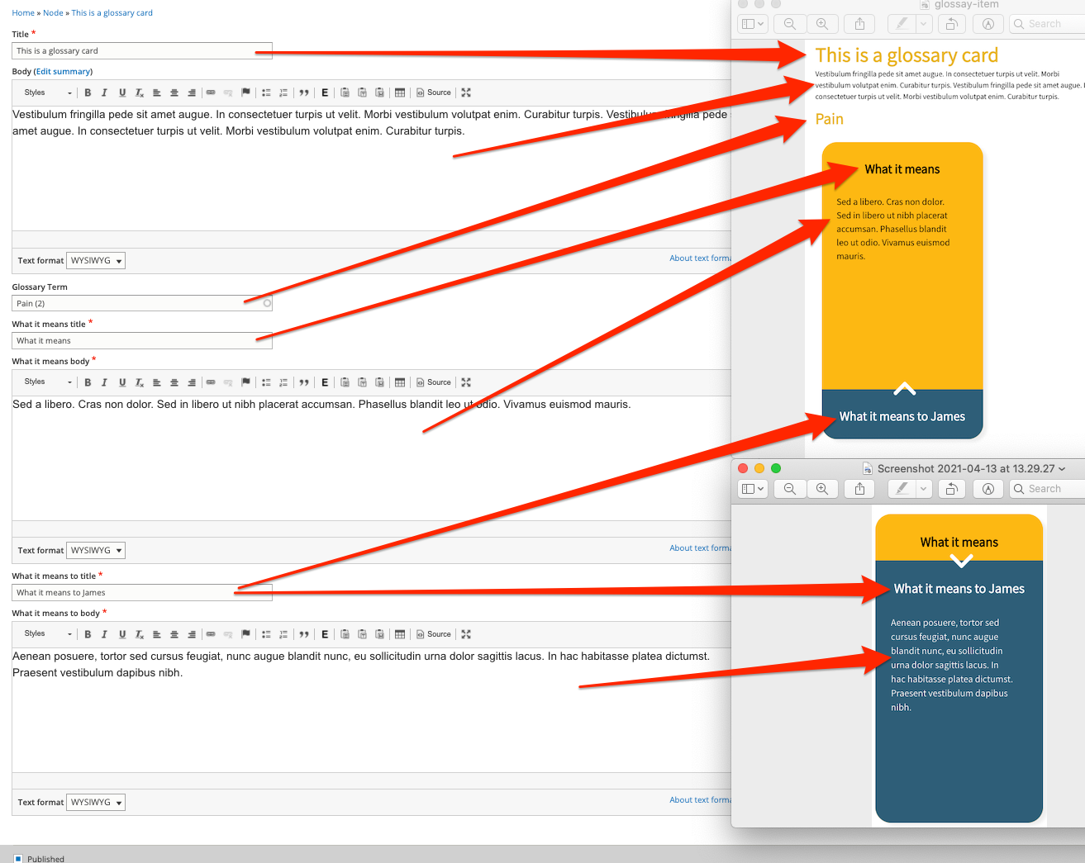Maximize the What it means body editor
Viewport: 1085px width, 863px height.
(x=466, y=382)
